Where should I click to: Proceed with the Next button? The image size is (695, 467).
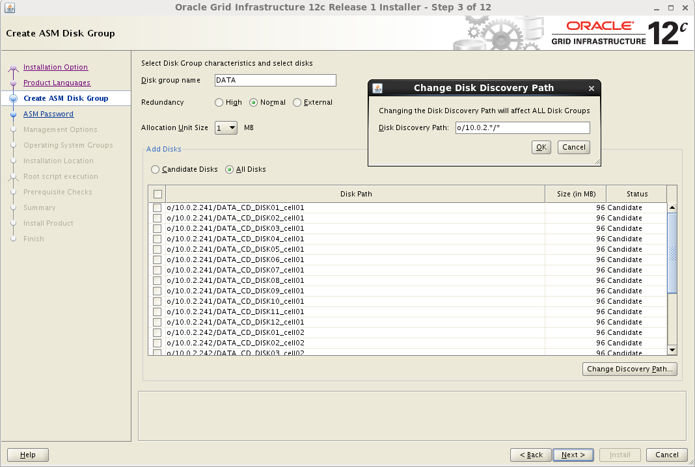pos(573,455)
